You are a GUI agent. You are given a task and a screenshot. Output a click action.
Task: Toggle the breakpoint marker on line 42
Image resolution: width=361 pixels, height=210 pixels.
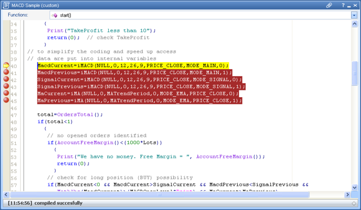(6, 79)
